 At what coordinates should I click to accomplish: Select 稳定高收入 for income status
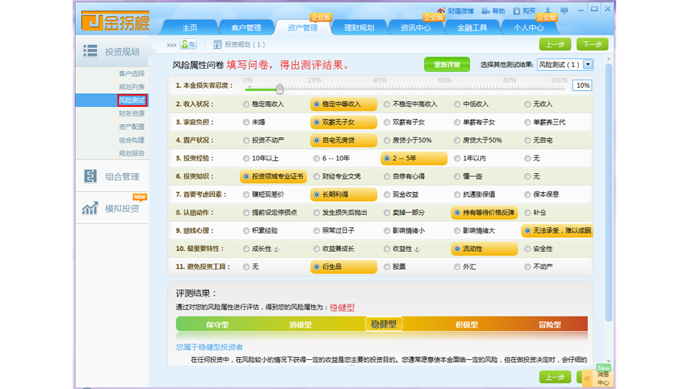246,104
